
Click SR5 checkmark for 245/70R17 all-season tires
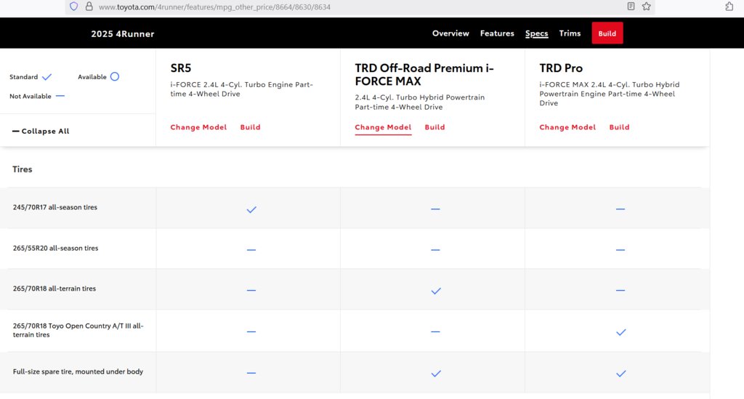point(251,209)
